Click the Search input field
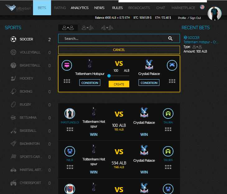Viewport: 227px width, 194px height. point(119,39)
